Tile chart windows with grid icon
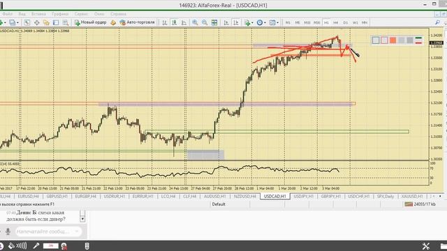 pyautogui.click(x=214, y=22)
